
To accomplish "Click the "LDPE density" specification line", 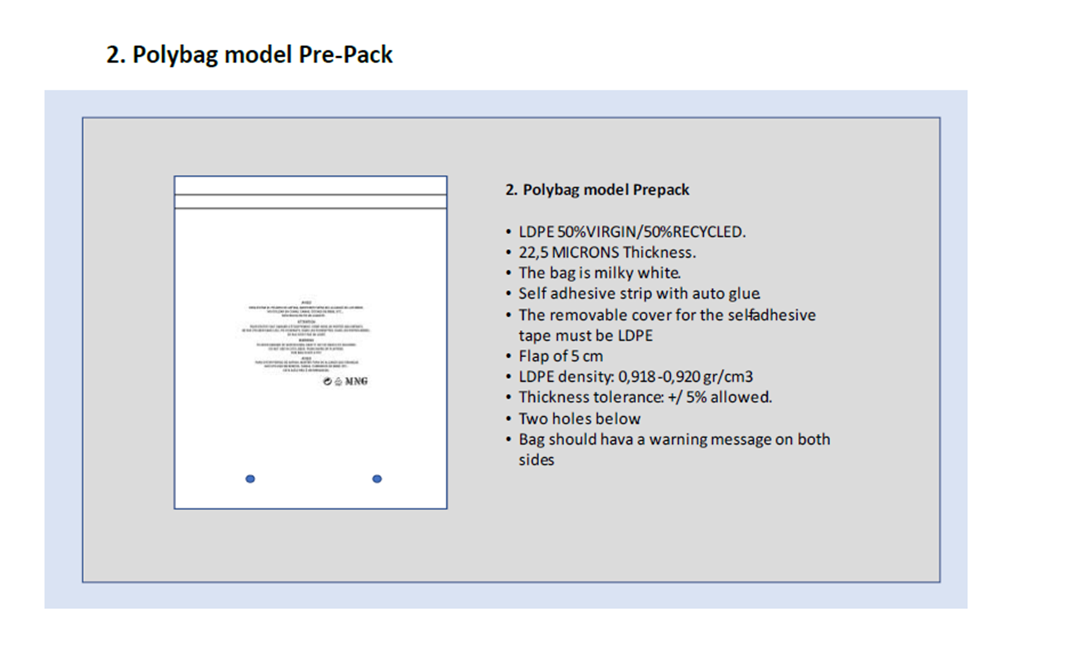I will point(635,377).
